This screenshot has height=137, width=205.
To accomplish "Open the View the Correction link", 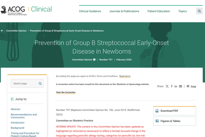I will click(x=66, y=92).
